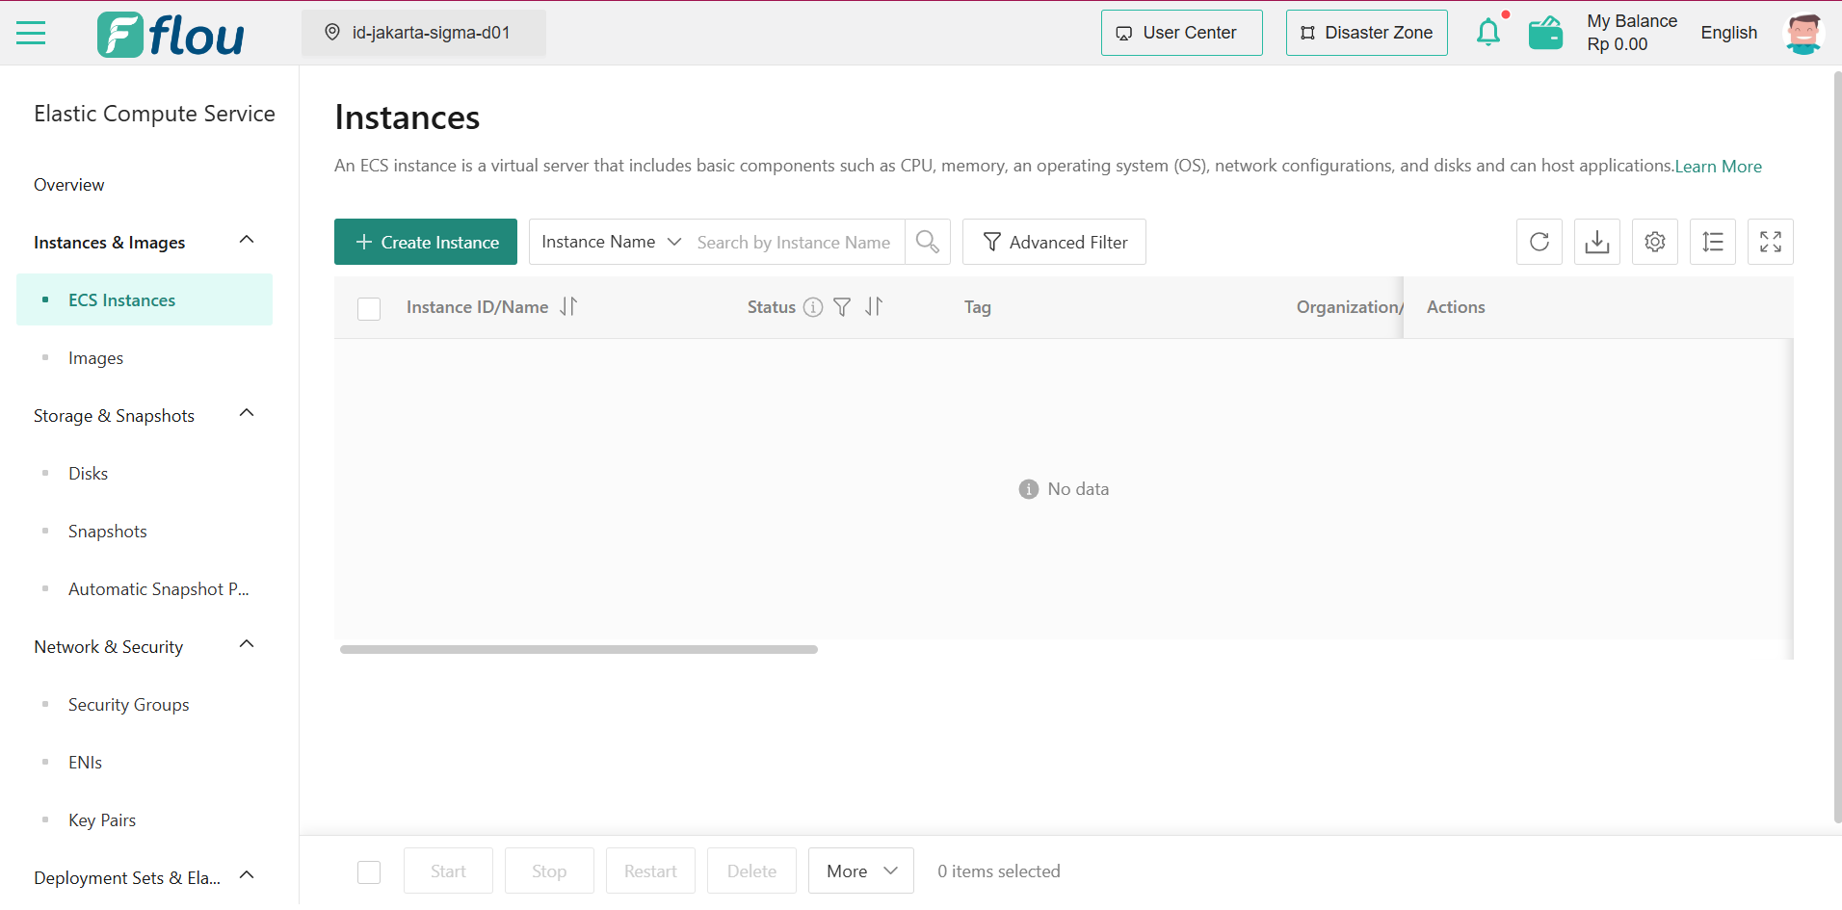Open table column settings gear
This screenshot has width=1842, height=910.
click(x=1655, y=242)
